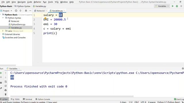184x103 pixels.
Task: Select the Python-Basic project root
Action: point(11,15)
